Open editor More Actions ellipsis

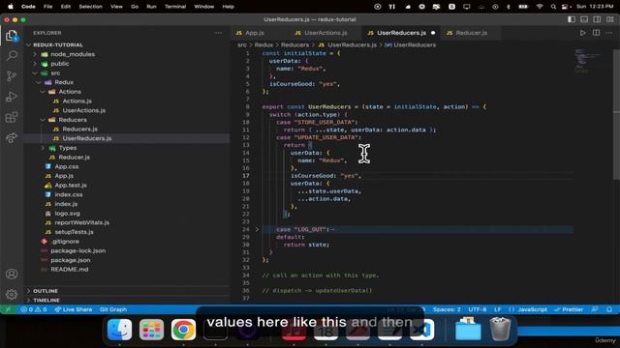(x=609, y=33)
